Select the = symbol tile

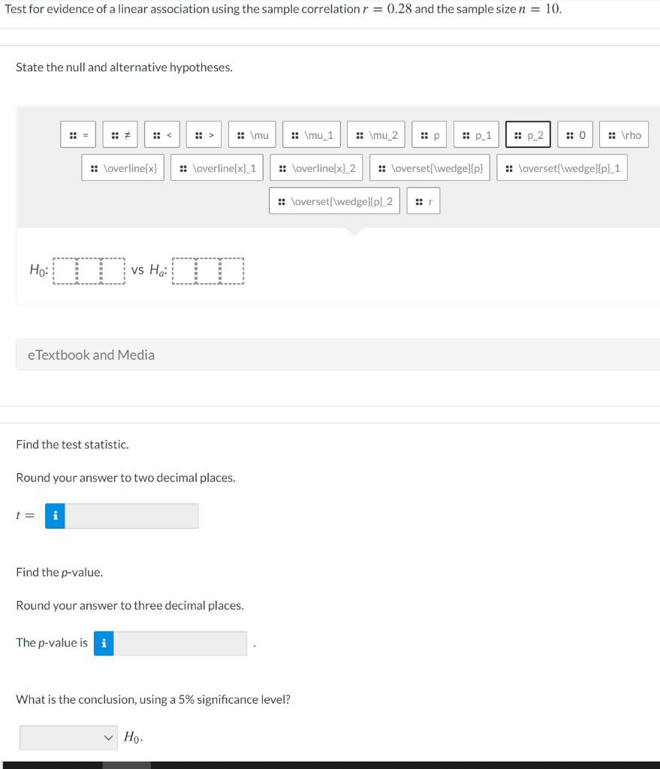(77, 134)
